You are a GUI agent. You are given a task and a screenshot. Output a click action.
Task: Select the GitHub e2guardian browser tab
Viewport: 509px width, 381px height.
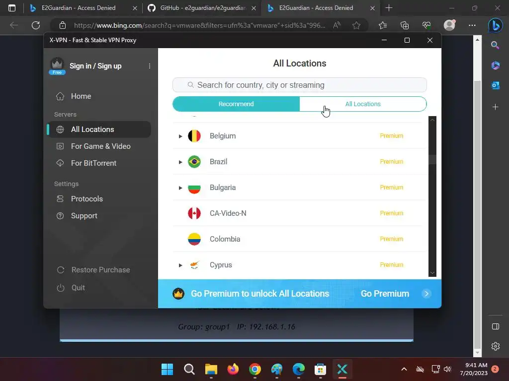[201, 8]
